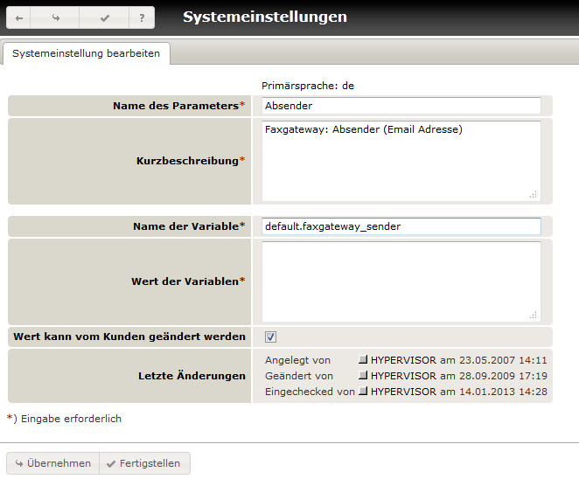This screenshot has width=579, height=479.
Task: Click the 'Name des Parameters' input field
Action: [401, 106]
